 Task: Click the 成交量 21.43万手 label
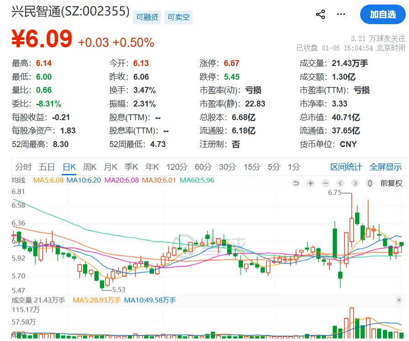click(38, 300)
